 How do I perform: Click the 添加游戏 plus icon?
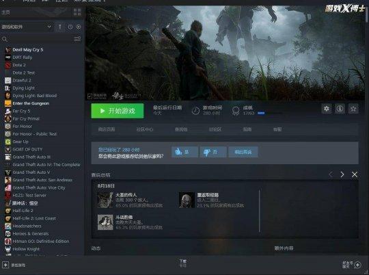(5, 265)
